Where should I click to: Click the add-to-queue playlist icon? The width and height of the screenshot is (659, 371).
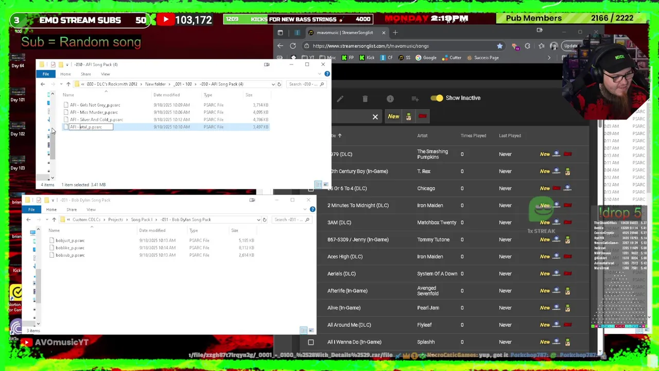415,98
